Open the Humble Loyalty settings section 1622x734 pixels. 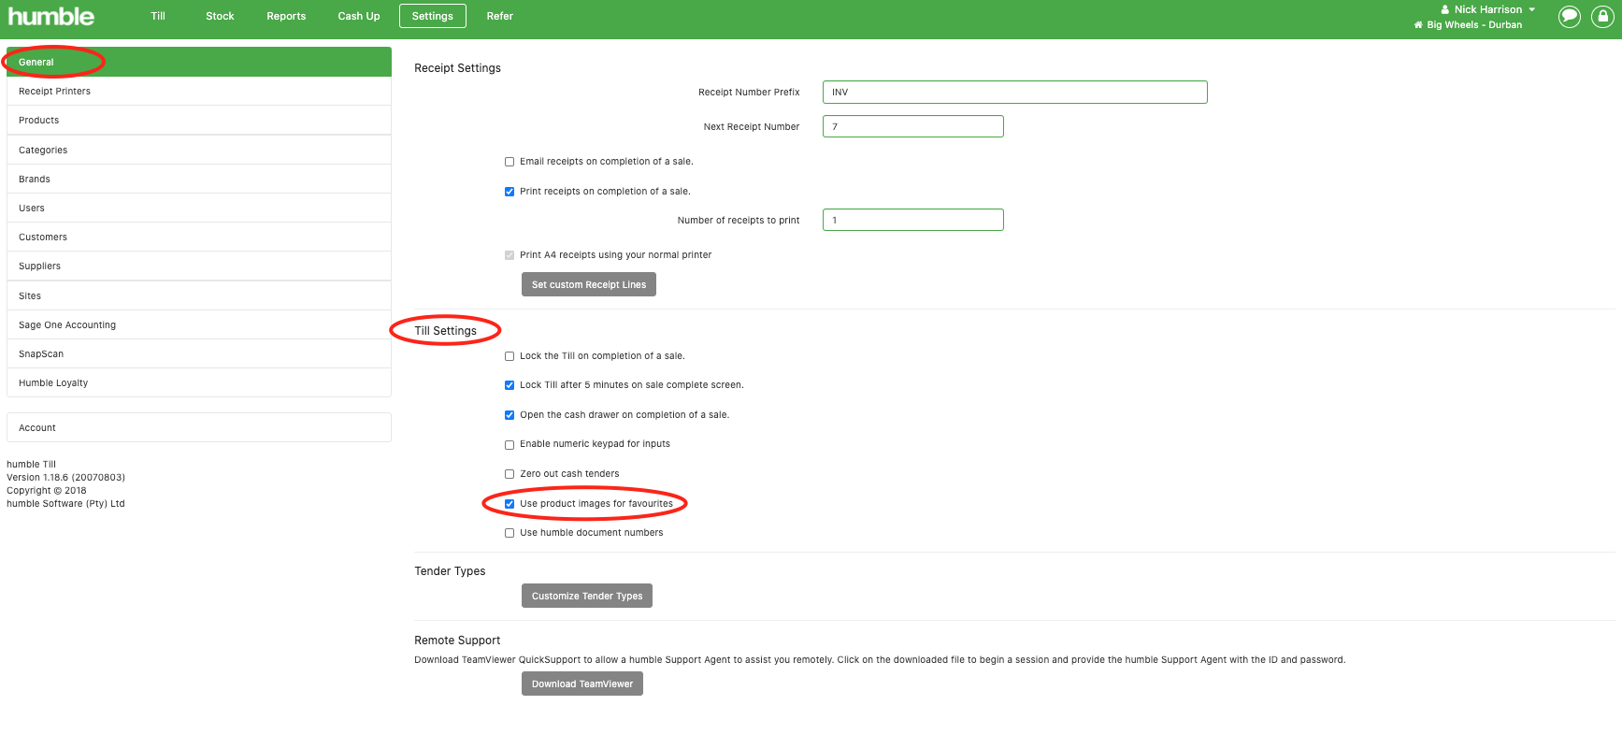(x=199, y=382)
